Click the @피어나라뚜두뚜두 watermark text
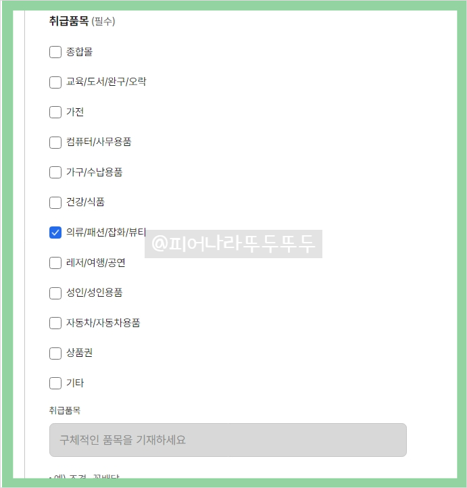 234,244
